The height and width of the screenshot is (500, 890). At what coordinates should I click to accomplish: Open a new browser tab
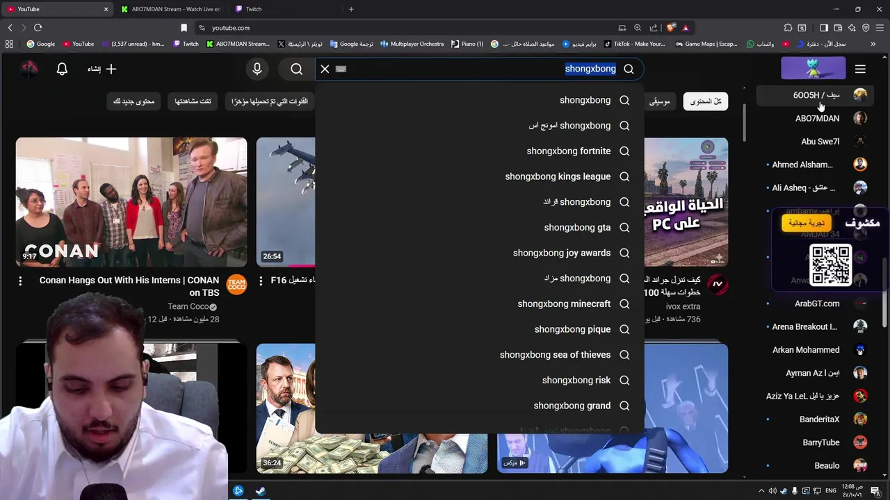tap(351, 9)
